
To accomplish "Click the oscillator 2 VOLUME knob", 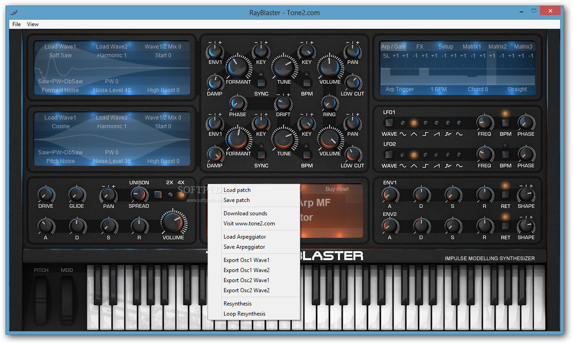I will point(330,138).
